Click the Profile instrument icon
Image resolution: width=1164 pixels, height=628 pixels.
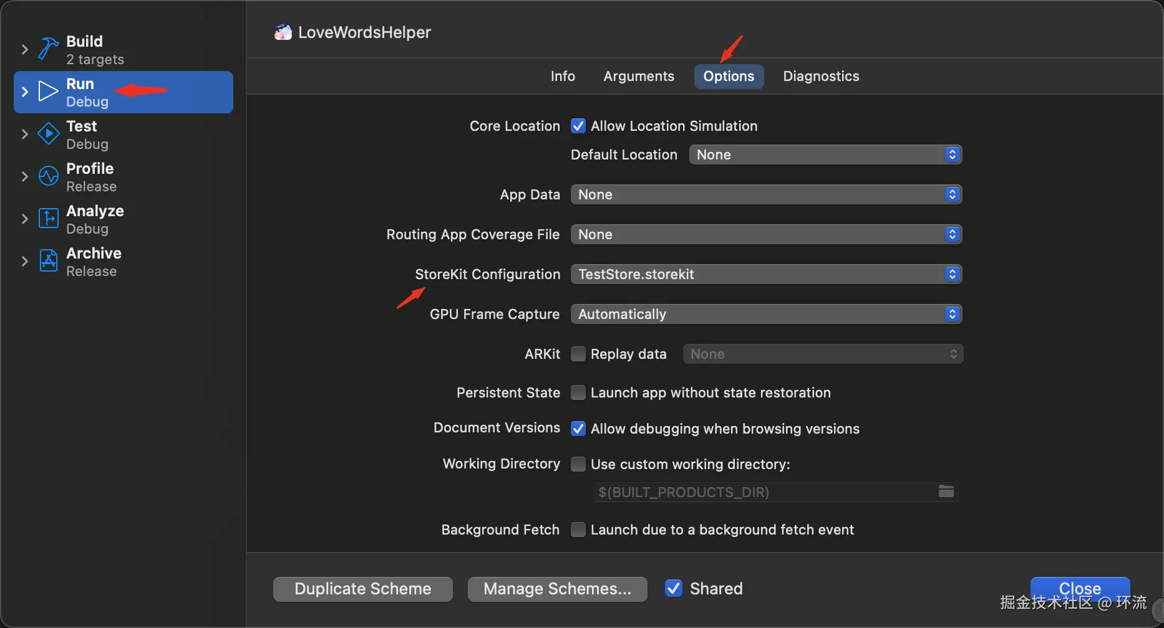pos(48,176)
